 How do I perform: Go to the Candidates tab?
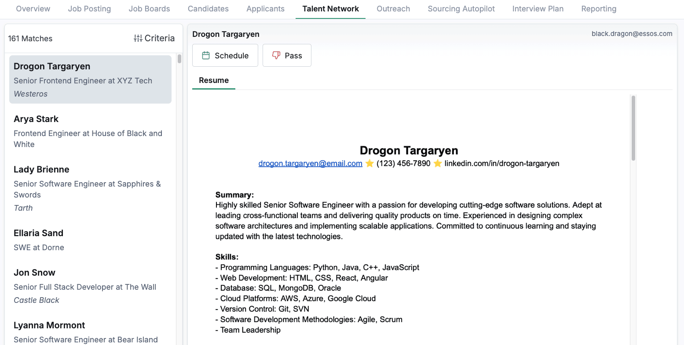(208, 9)
